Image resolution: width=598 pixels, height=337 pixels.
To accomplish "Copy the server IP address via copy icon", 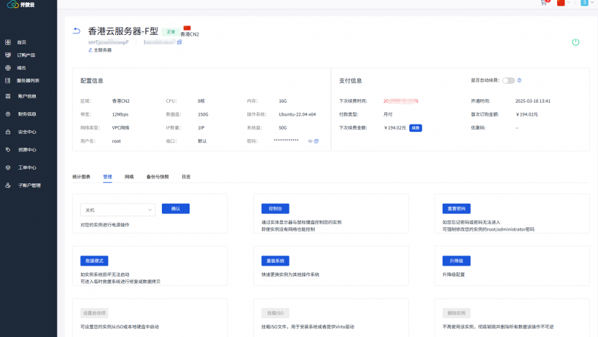I will tap(179, 42).
